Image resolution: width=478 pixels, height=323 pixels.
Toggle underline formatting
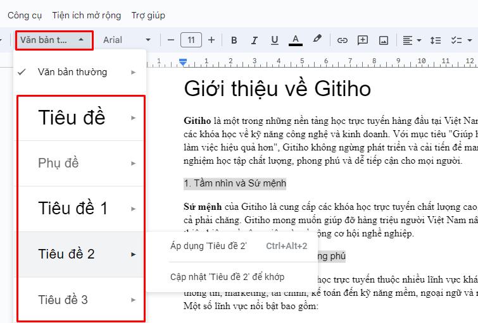pyautogui.click(x=274, y=40)
